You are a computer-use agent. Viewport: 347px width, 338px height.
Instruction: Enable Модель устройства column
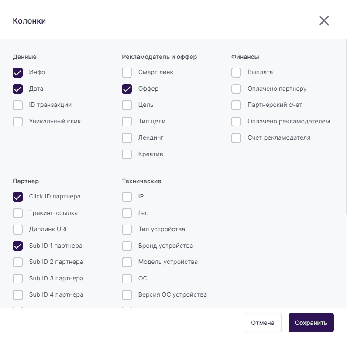pos(127,262)
